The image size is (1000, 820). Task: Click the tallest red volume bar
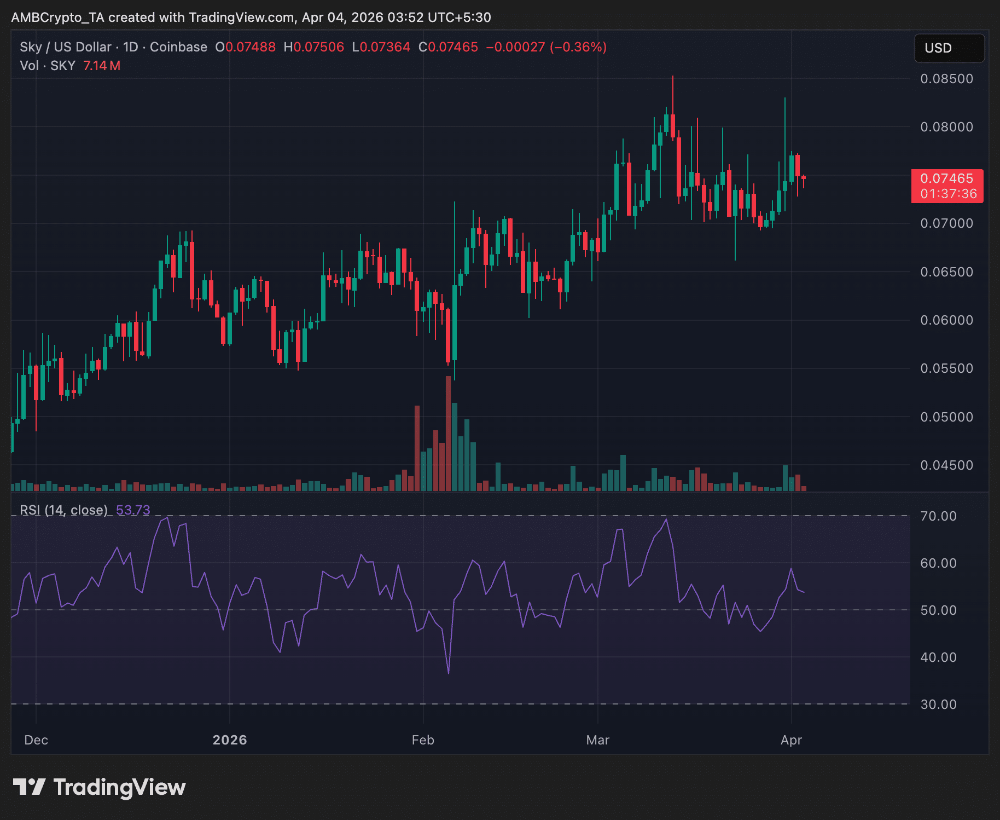point(449,432)
